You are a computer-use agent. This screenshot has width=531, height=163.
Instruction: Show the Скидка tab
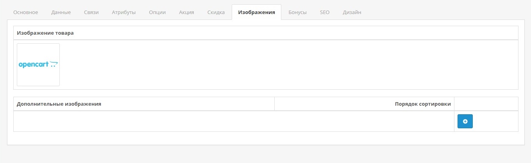click(216, 12)
